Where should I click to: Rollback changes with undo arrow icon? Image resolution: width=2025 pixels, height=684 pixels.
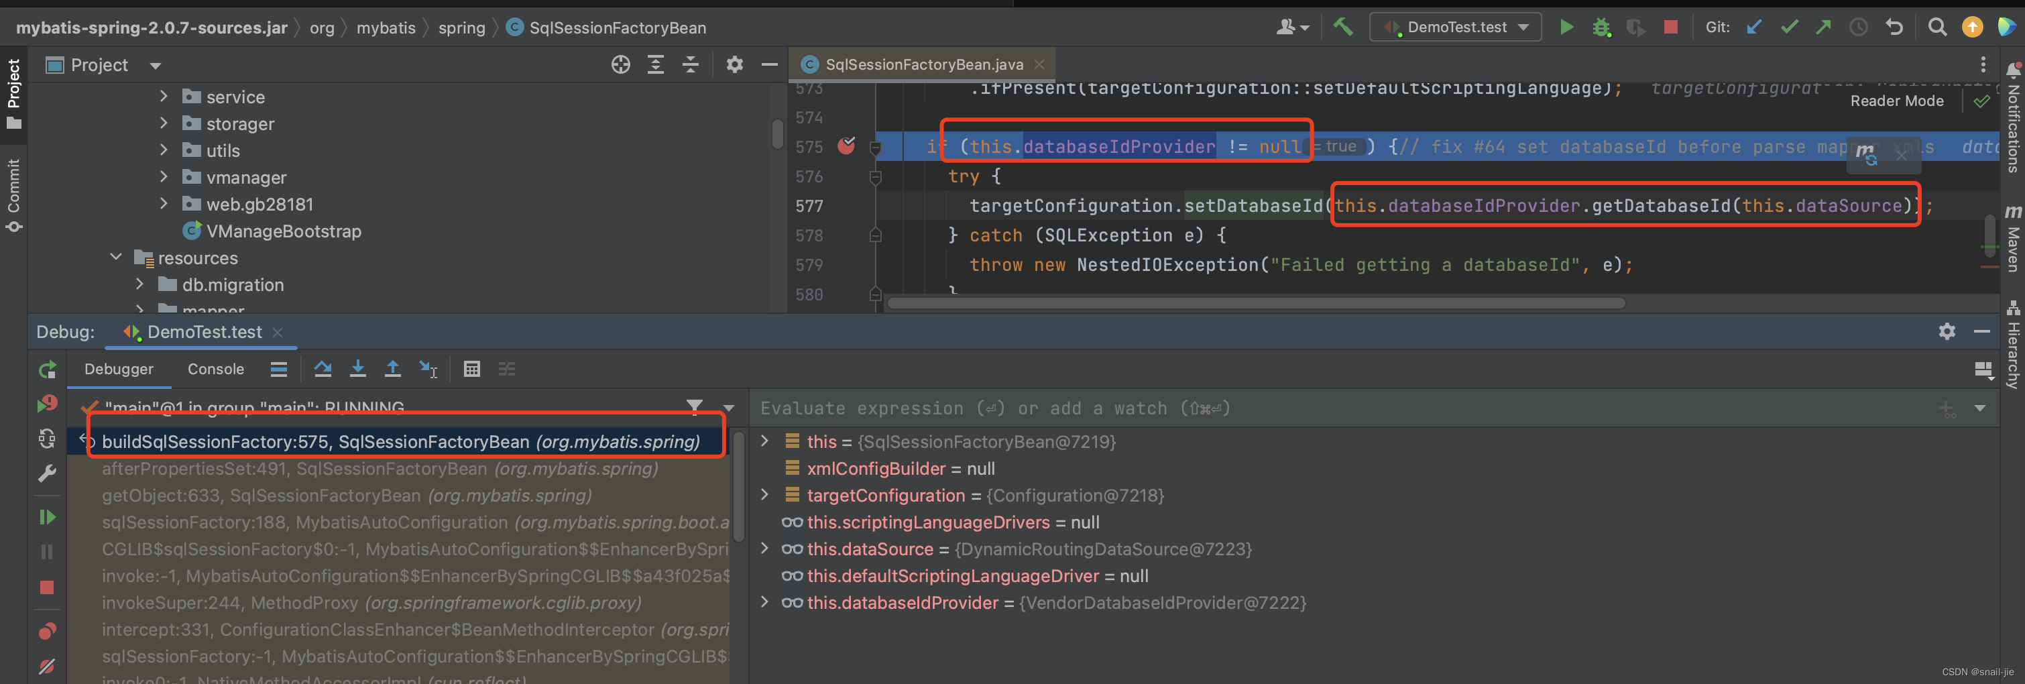1894,27
